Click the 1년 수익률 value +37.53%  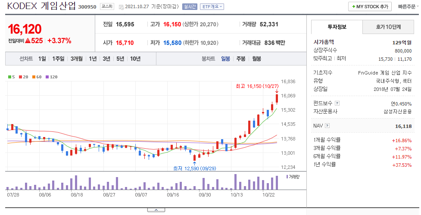pyautogui.click(x=402, y=165)
